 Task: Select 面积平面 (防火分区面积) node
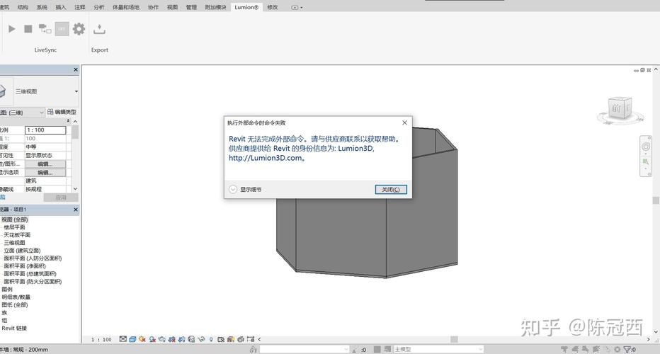33,282
